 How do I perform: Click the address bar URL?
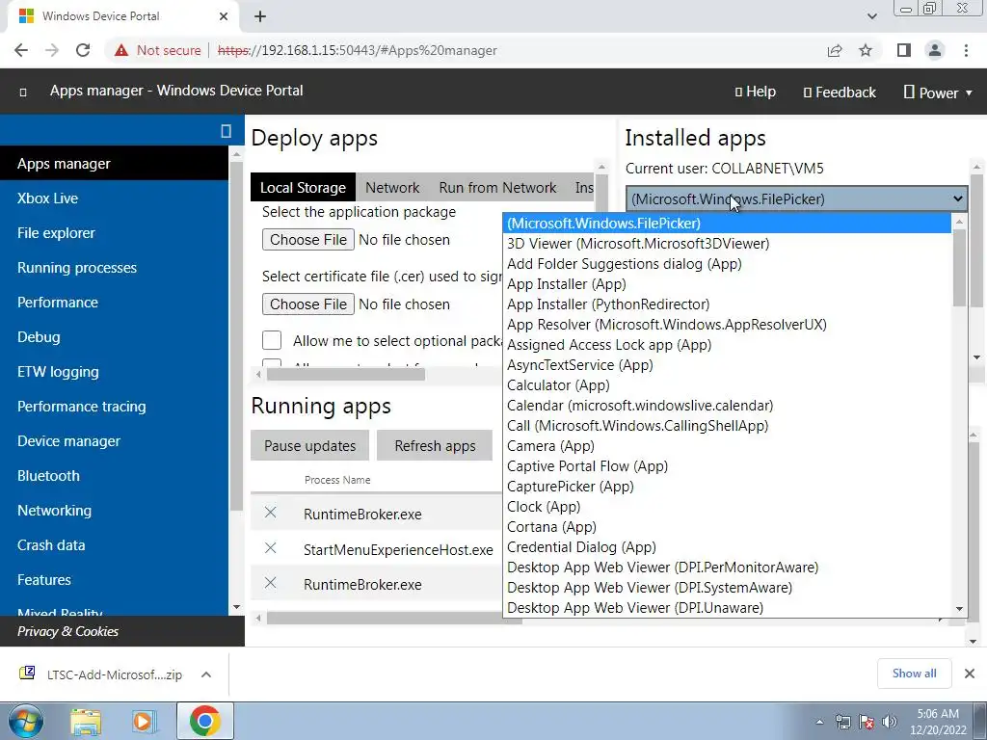click(x=357, y=50)
